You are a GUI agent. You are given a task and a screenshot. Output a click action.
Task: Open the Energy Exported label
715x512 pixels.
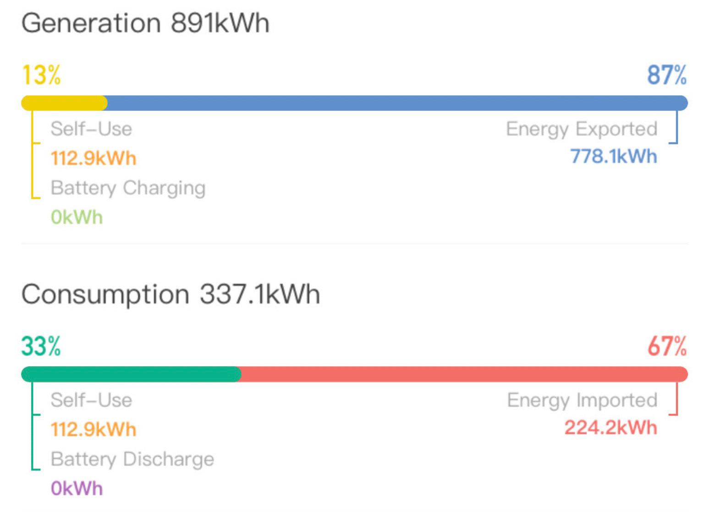click(582, 129)
